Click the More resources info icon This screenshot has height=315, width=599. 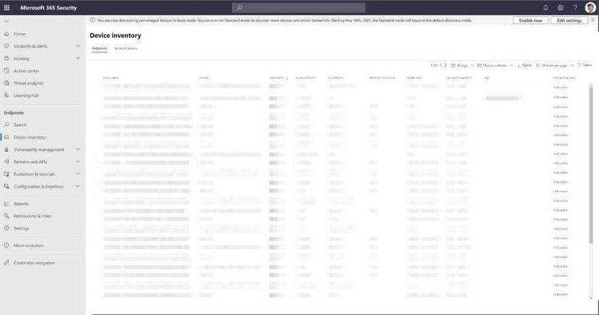coord(7,246)
